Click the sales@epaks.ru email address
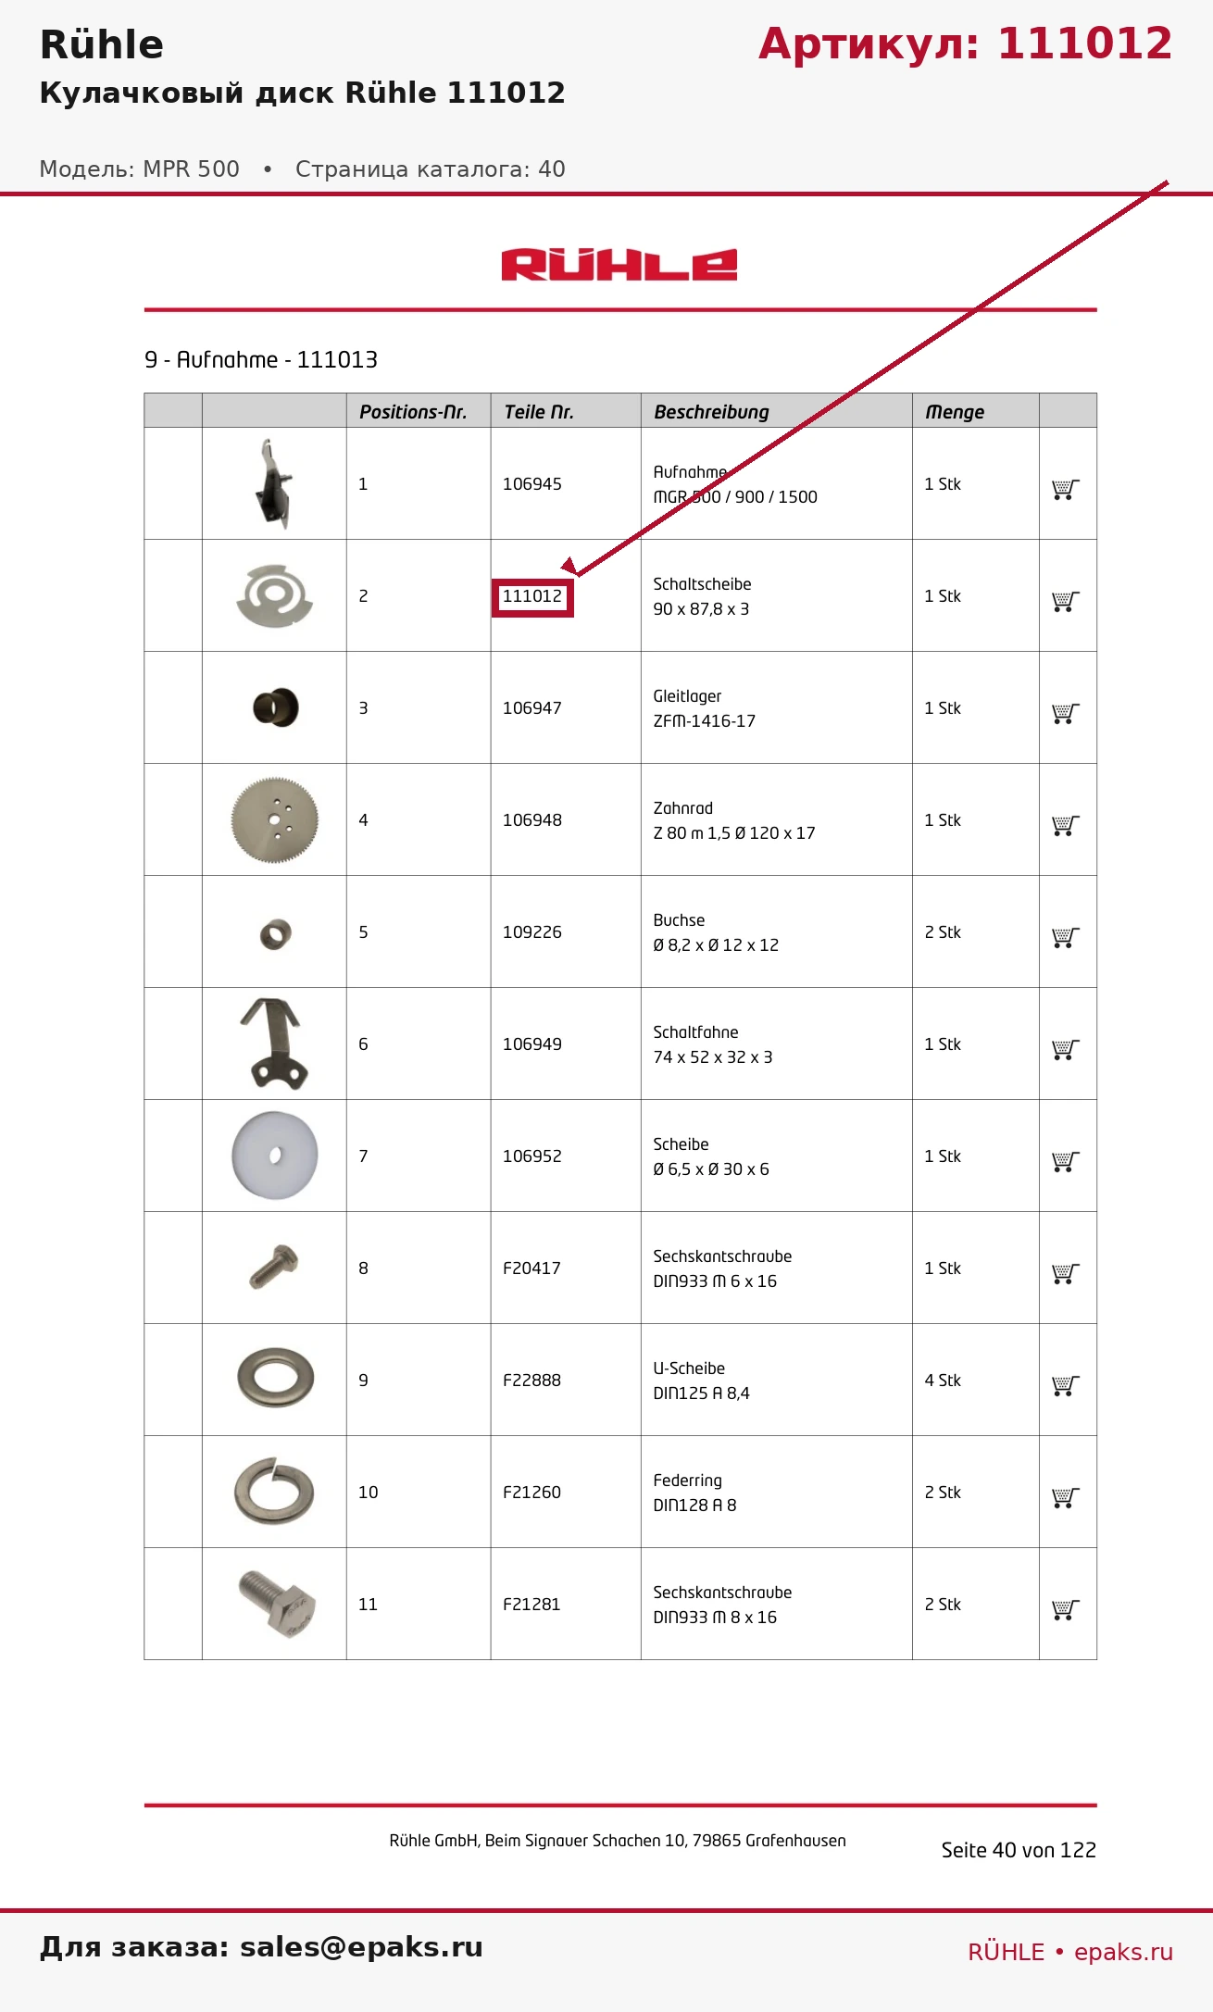 point(361,1946)
